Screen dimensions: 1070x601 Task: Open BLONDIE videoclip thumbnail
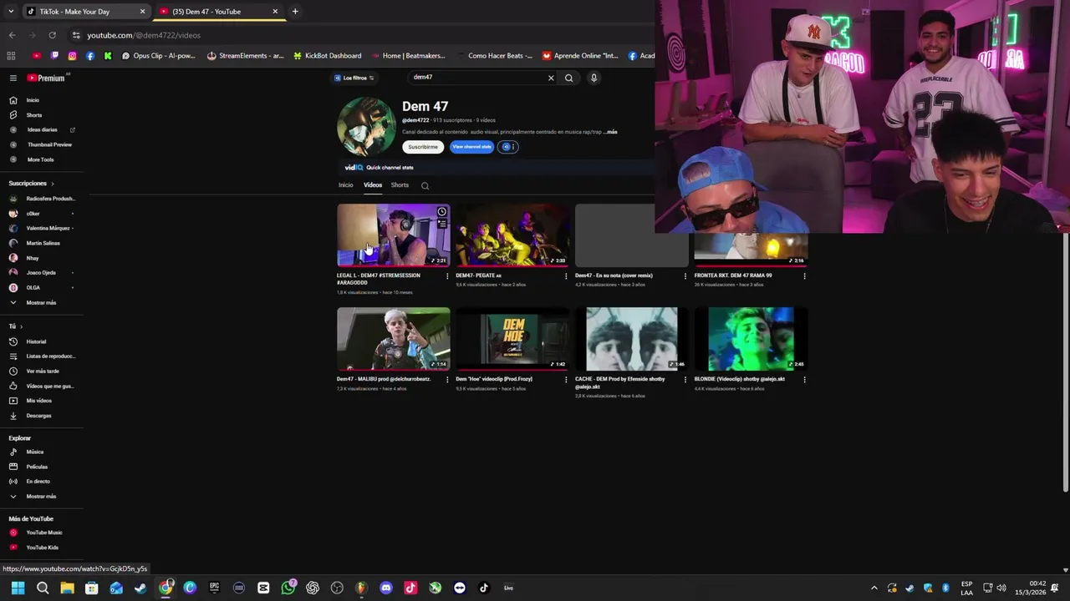click(x=751, y=339)
